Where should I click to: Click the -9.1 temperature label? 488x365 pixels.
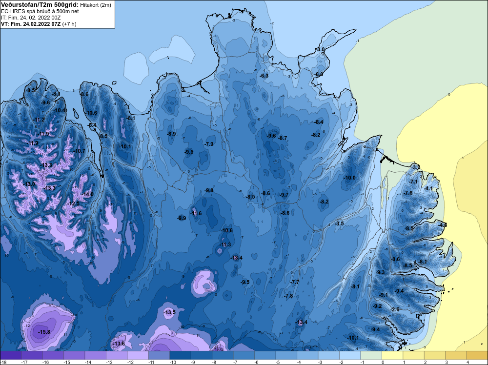[384, 295]
